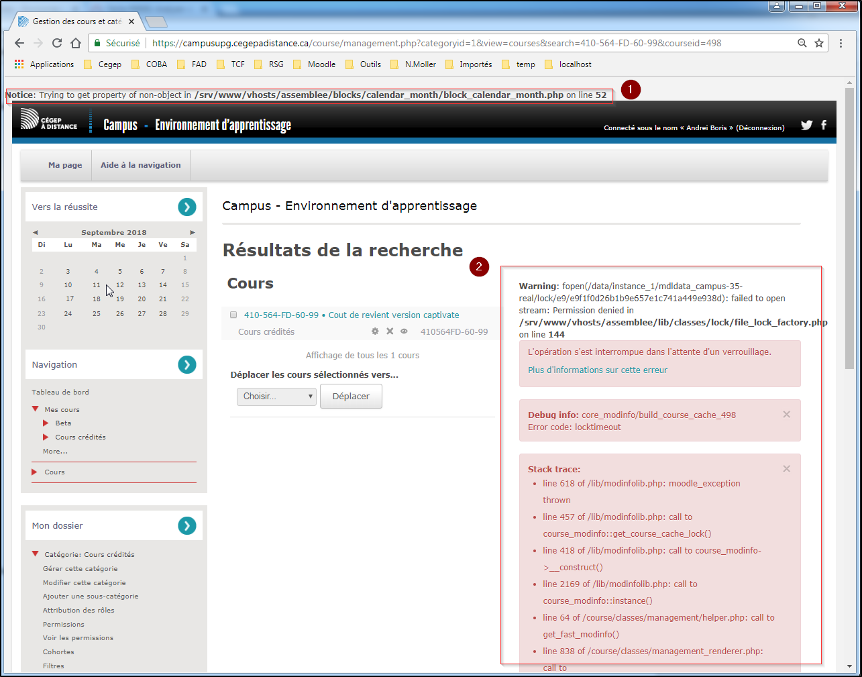
Task: Click the X icon to delete the course
Action: click(x=390, y=331)
